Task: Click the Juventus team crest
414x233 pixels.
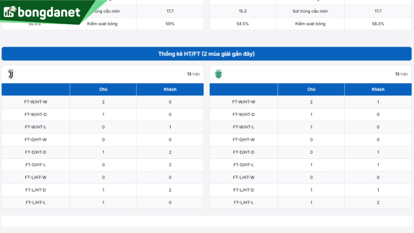Action: coord(10,74)
